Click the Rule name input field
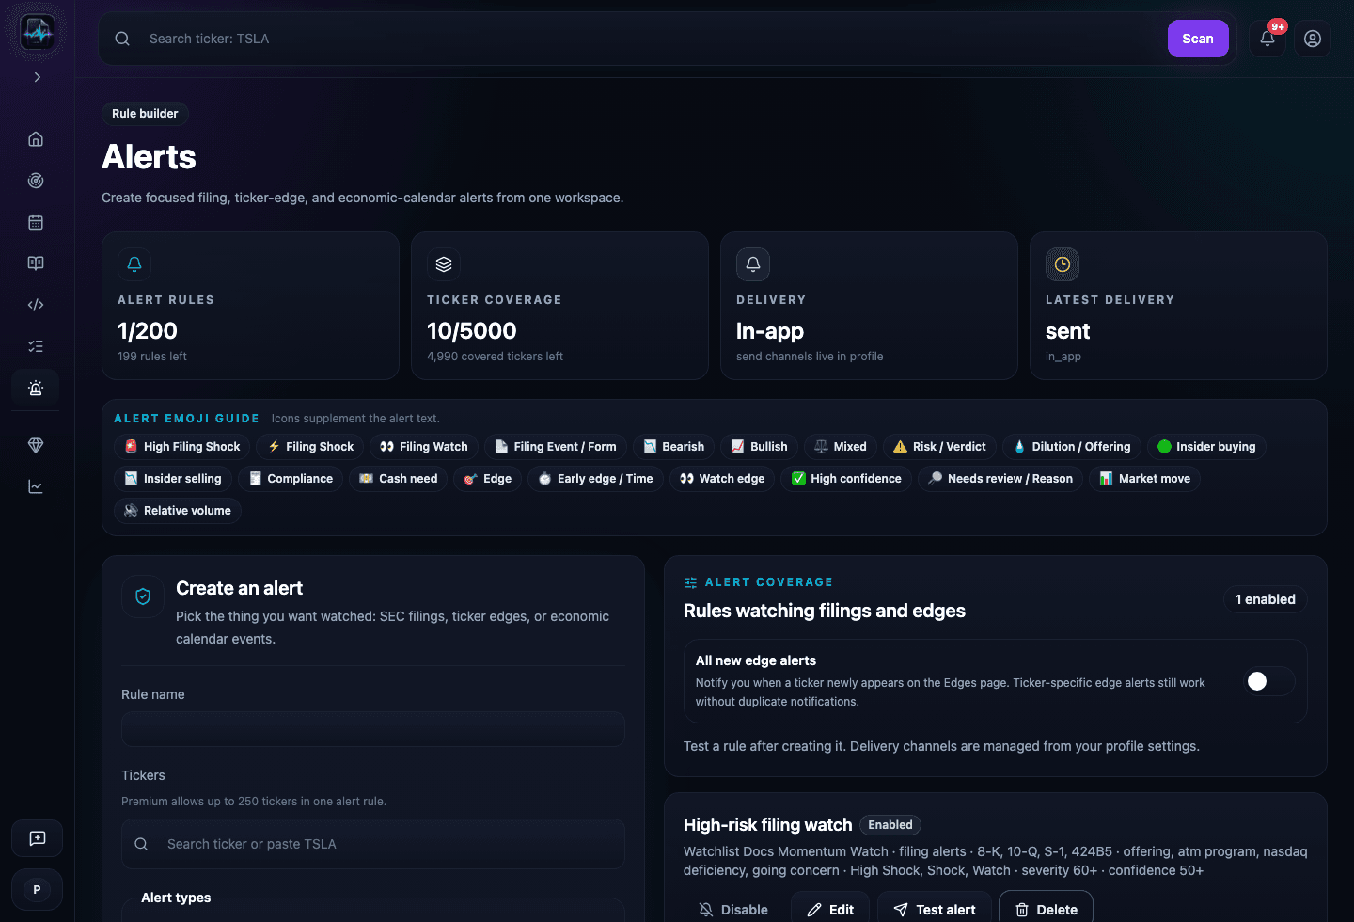This screenshot has width=1354, height=922. click(x=373, y=729)
